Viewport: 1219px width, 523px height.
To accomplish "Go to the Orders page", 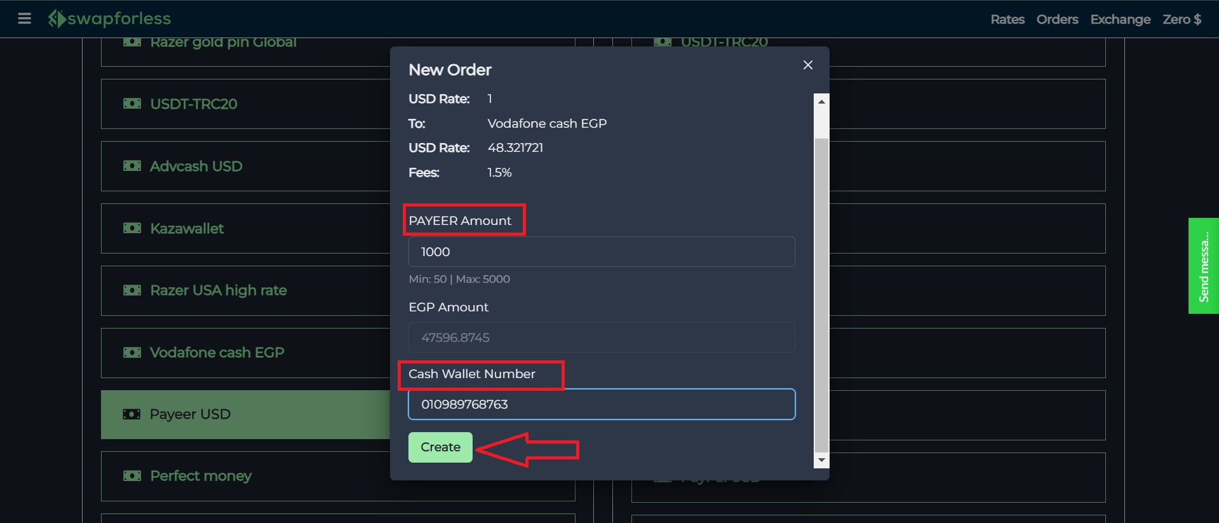I will [x=1057, y=19].
